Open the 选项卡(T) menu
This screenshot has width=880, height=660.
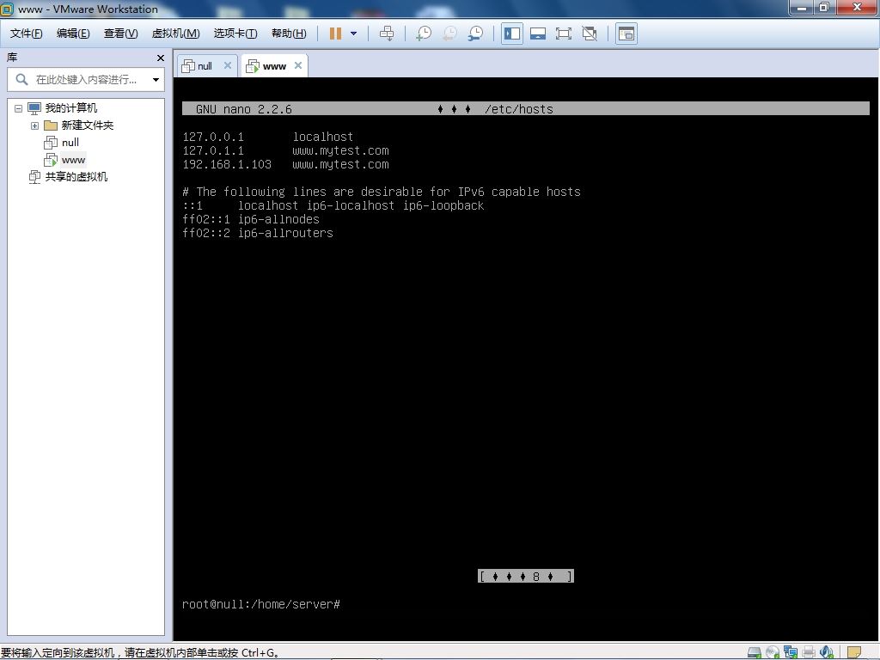[x=235, y=34]
